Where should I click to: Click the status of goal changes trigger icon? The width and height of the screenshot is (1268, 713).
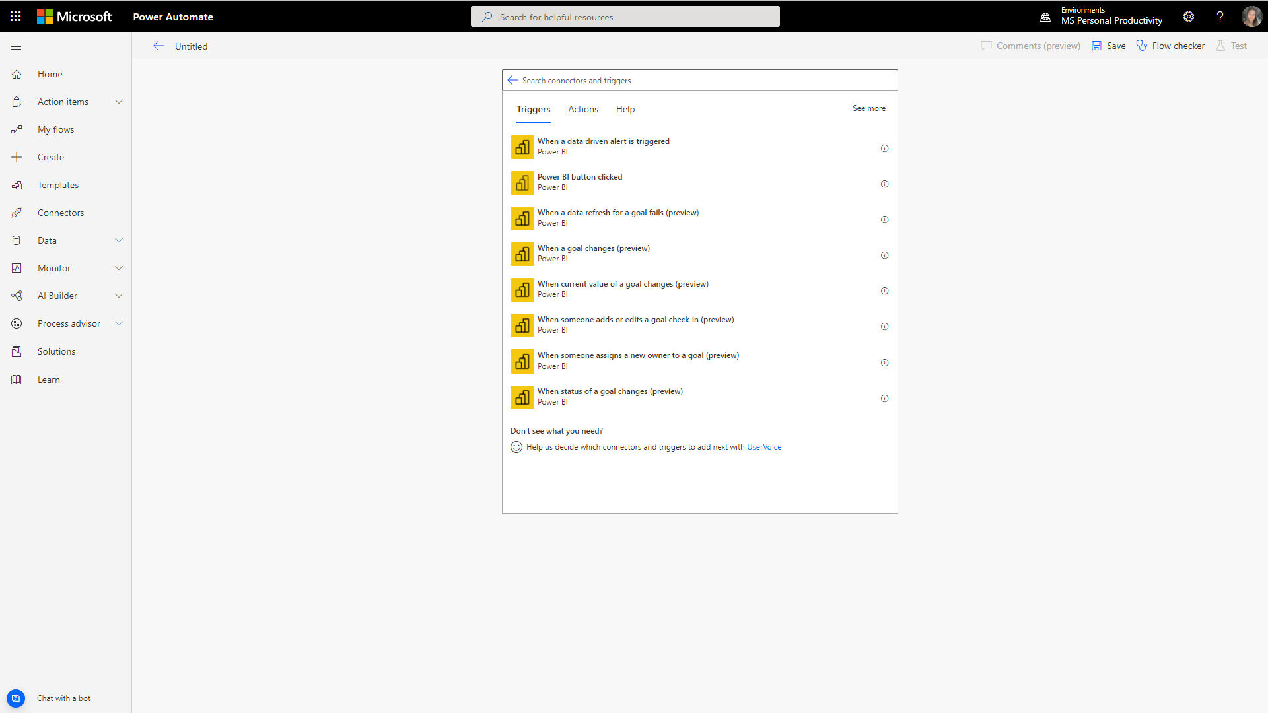click(x=522, y=397)
